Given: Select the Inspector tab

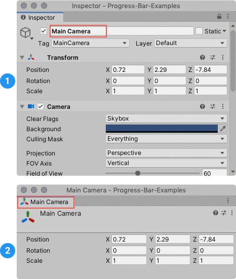Looking at the screenshot, I should click(40, 17).
